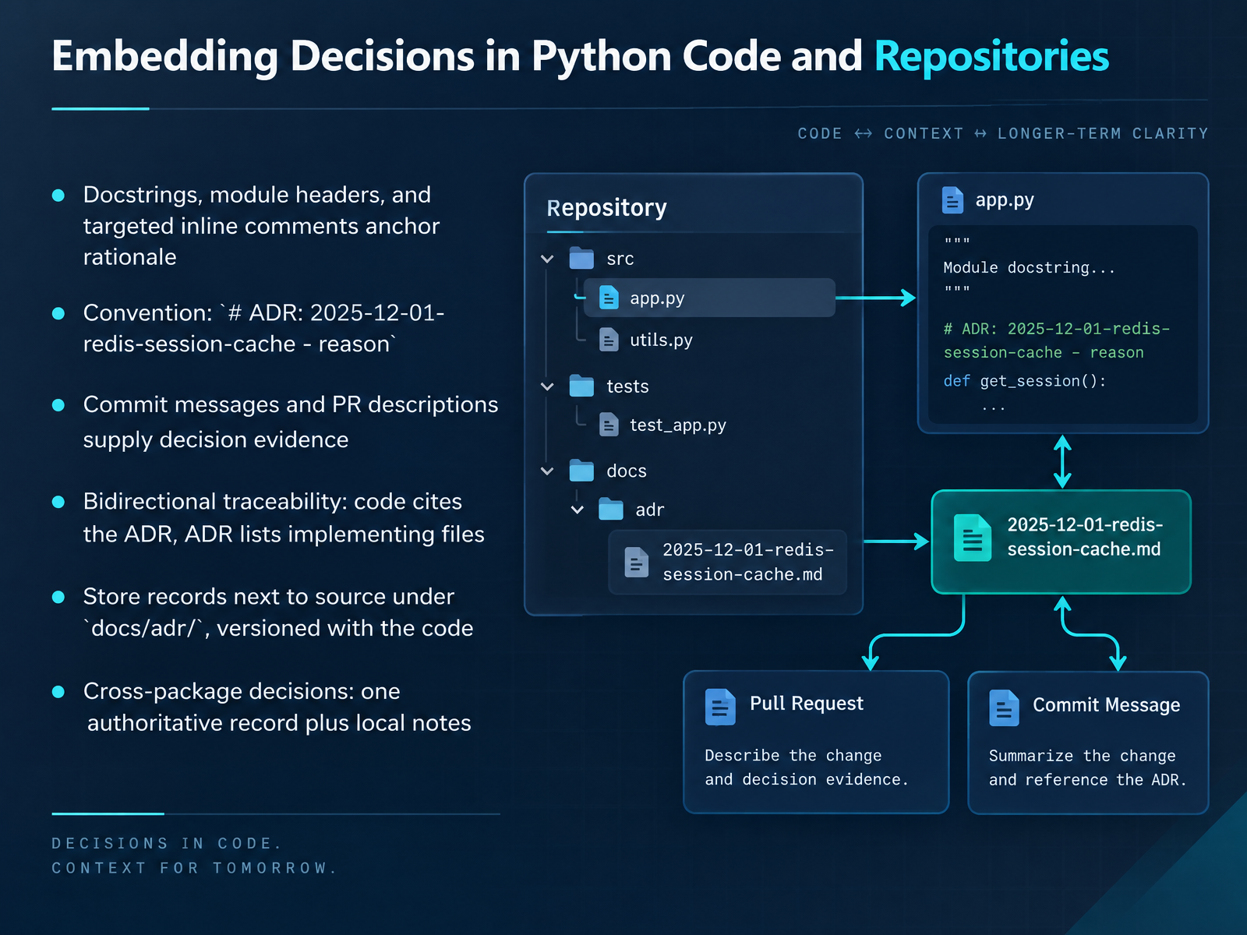Viewport: 1247px width, 935px height.
Task: Click the Commit Message document icon
Action: pos(1004,707)
